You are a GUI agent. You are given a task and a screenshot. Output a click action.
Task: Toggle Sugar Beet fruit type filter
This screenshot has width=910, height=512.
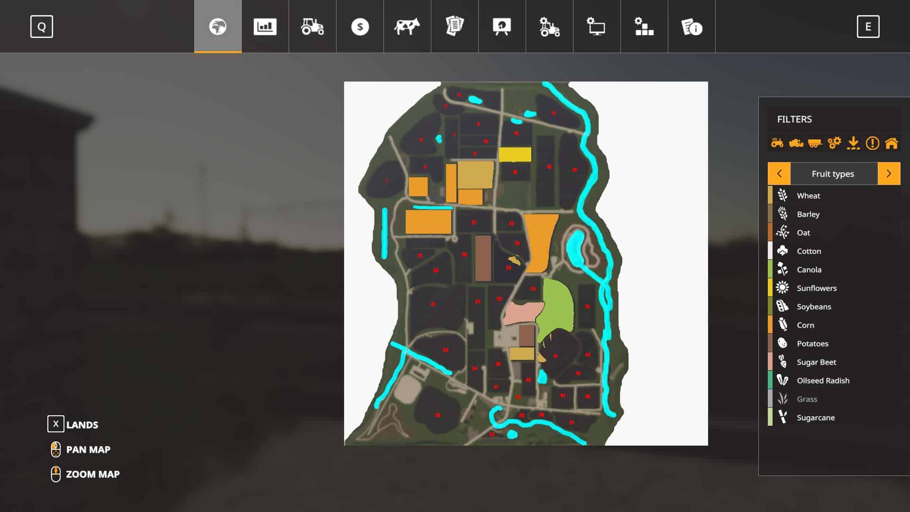pos(816,362)
